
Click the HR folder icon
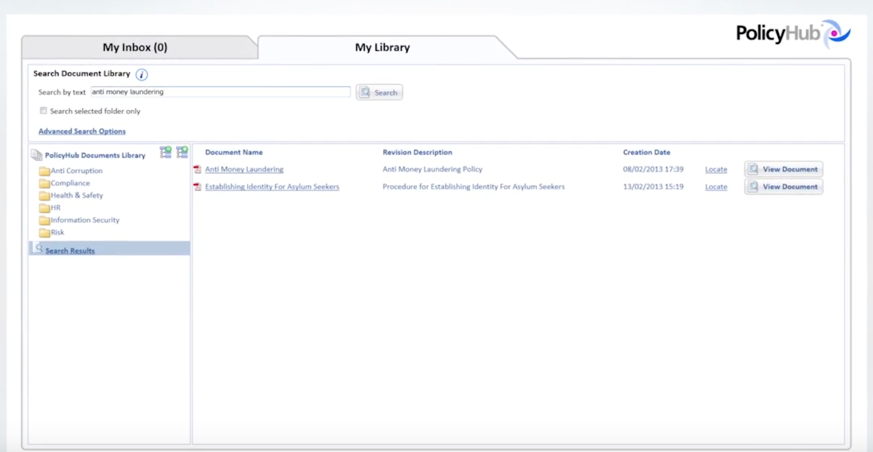point(44,208)
